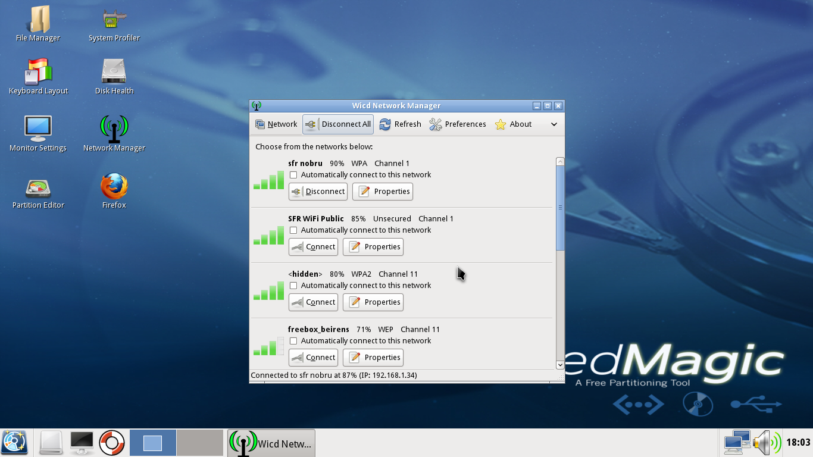Click the hidden network signal bars
This screenshot has width=813, height=457.
pos(269,291)
